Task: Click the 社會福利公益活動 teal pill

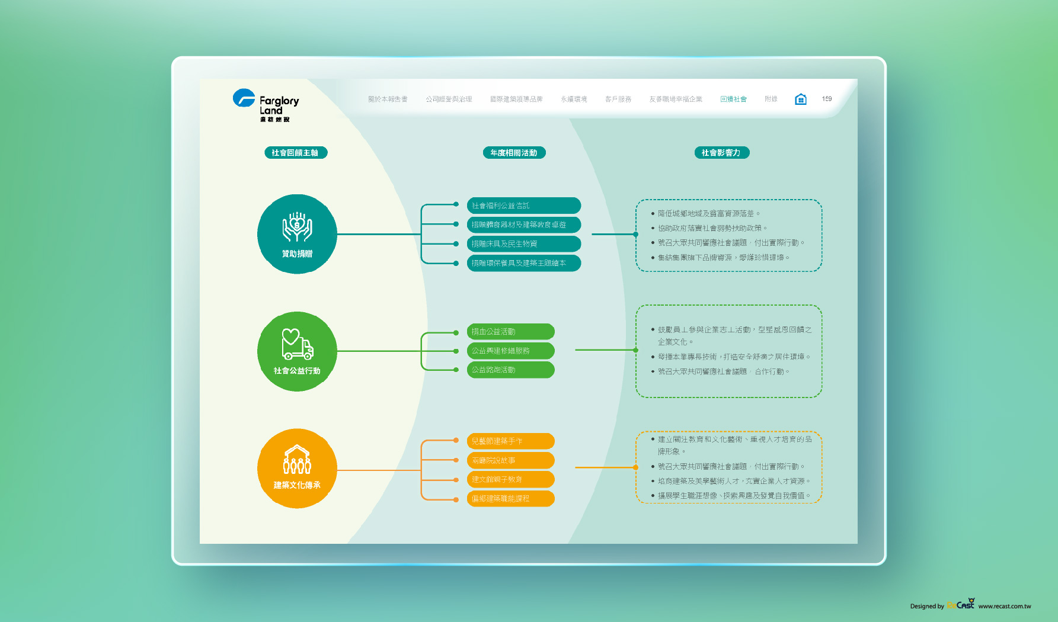Action: coord(524,206)
